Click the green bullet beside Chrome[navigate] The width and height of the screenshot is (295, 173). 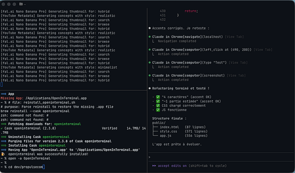point(149,37)
